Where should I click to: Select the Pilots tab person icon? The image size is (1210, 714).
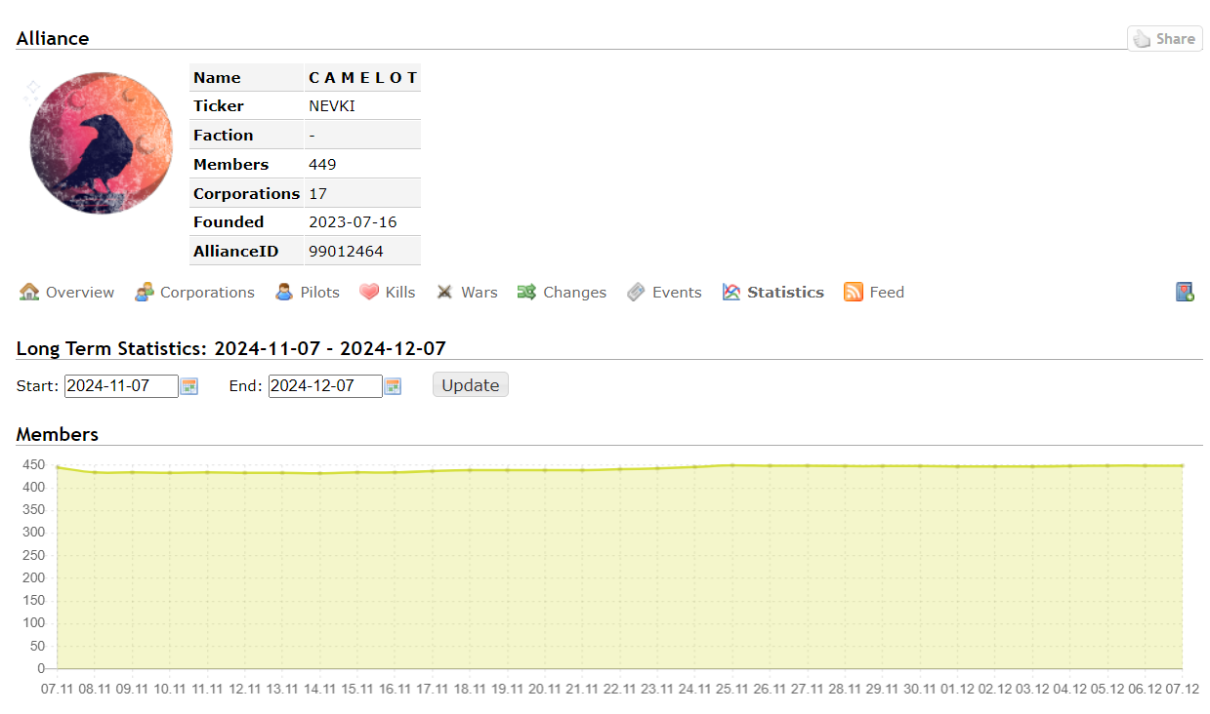pos(284,292)
